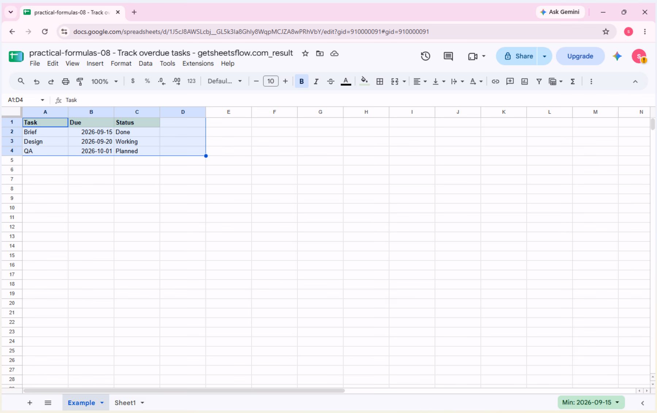Switch to the Sheet1 tab
657x413 pixels.
pos(125,403)
